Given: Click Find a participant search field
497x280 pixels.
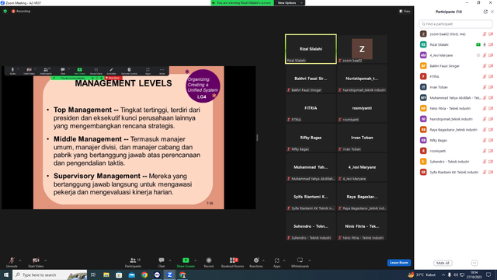Looking at the screenshot, I should coord(456,24).
